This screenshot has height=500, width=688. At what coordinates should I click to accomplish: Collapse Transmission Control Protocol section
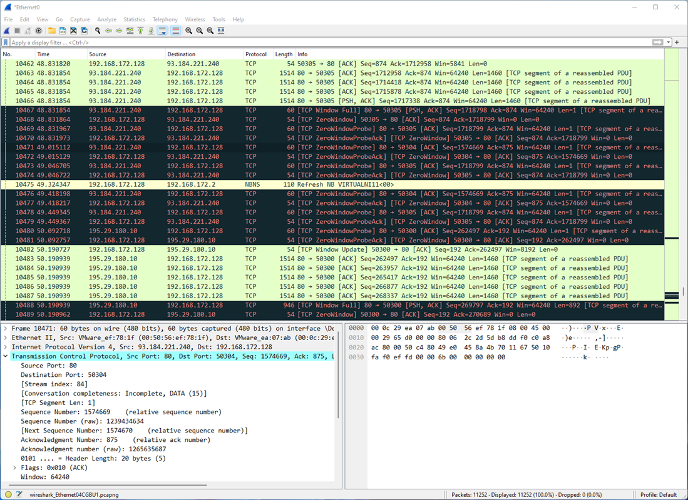(x=6, y=356)
